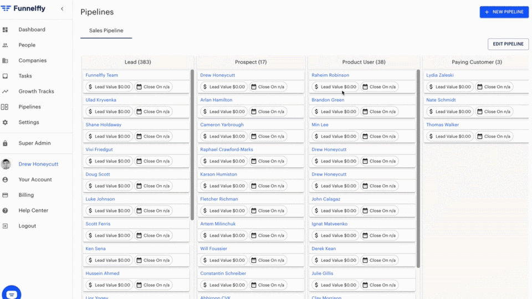
Task: Click Close On chip on Luke Johnson card
Action: [x=154, y=210]
